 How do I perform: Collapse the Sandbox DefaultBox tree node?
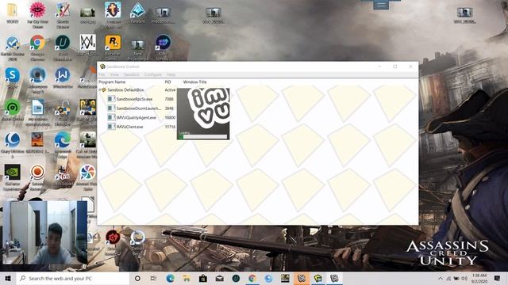click(100, 89)
